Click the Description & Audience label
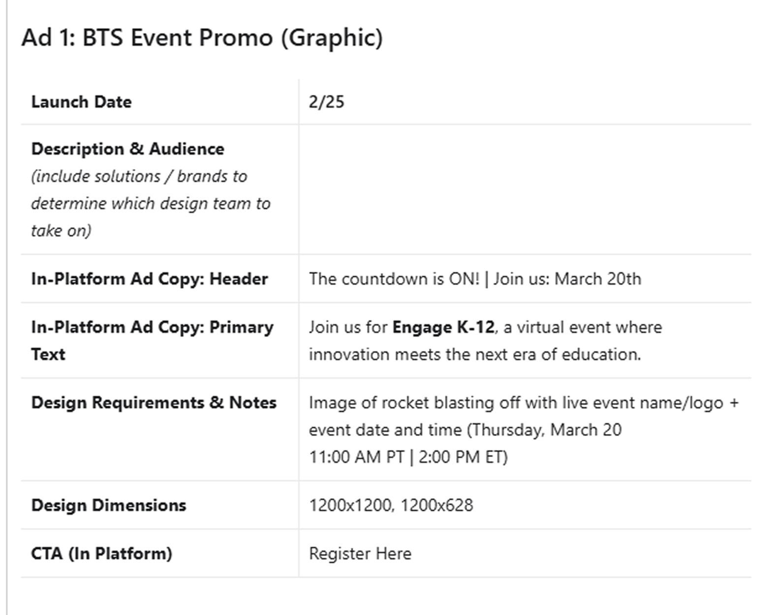The image size is (776, 615). [x=128, y=149]
